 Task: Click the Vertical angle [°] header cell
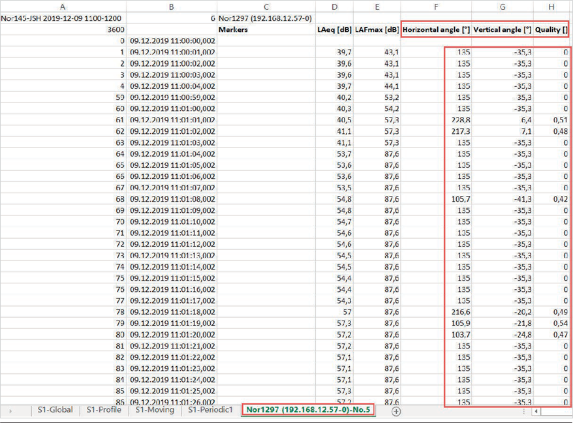click(x=502, y=30)
